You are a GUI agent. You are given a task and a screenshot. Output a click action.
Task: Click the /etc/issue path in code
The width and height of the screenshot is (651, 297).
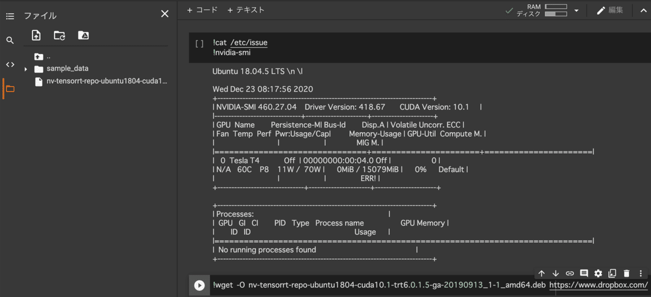(x=249, y=43)
